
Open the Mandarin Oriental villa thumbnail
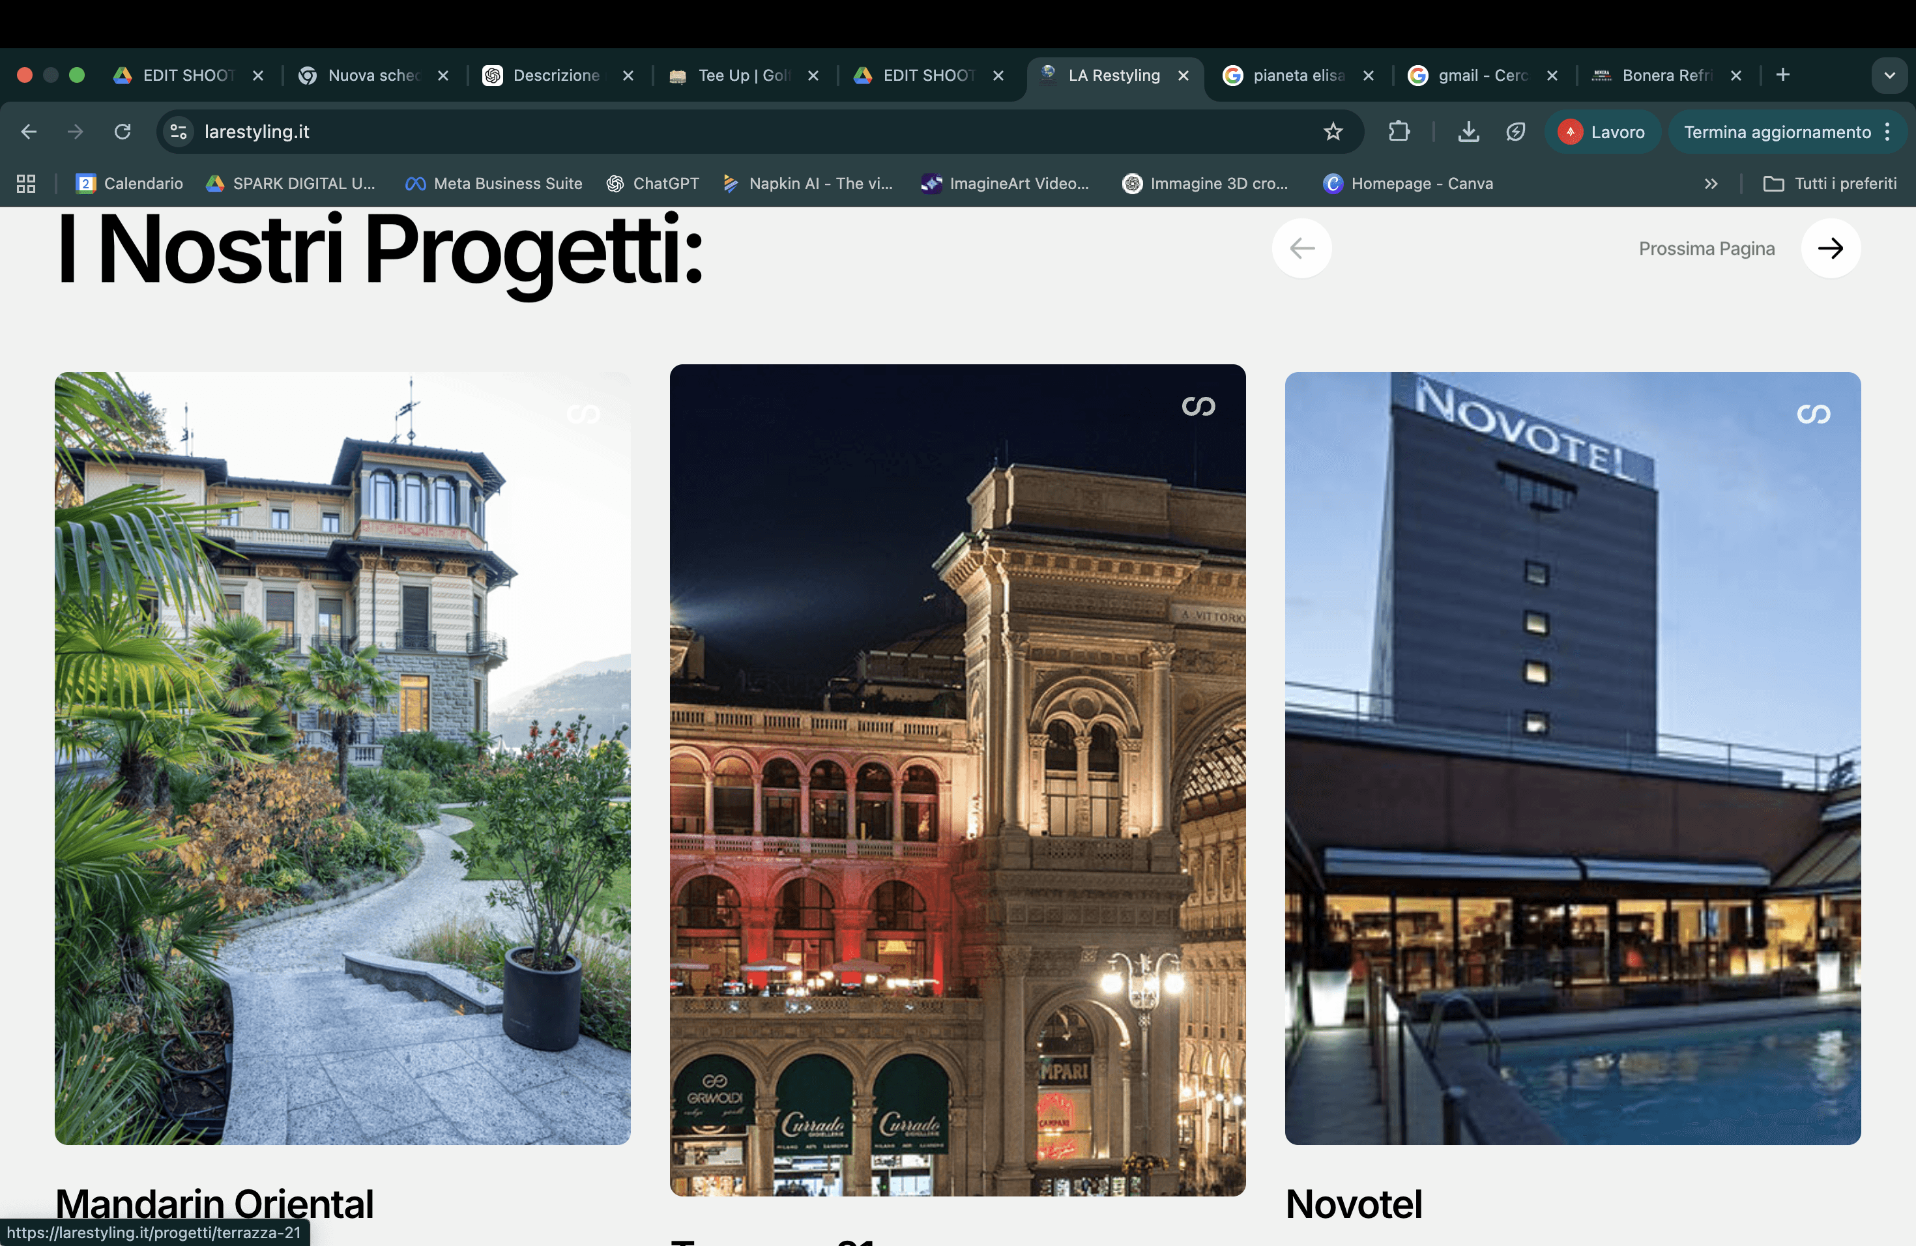342,757
